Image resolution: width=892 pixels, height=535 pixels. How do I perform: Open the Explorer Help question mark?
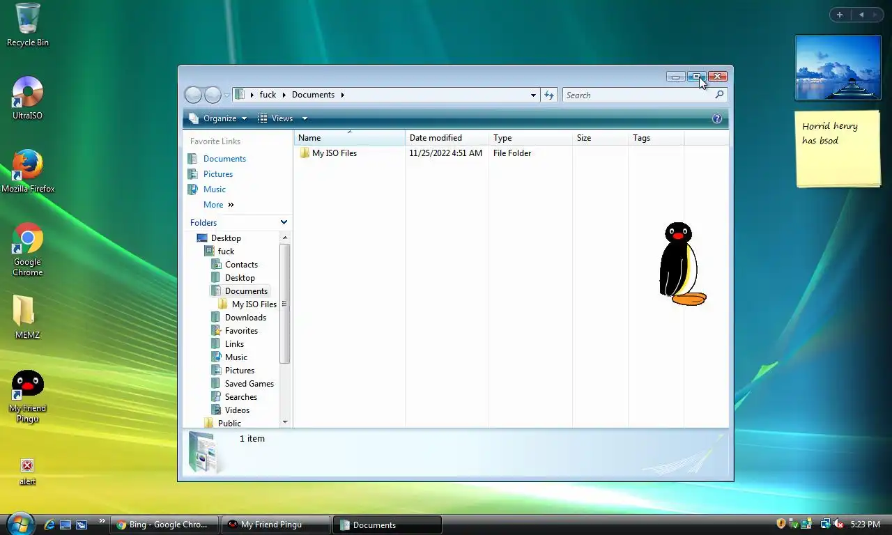(x=717, y=118)
